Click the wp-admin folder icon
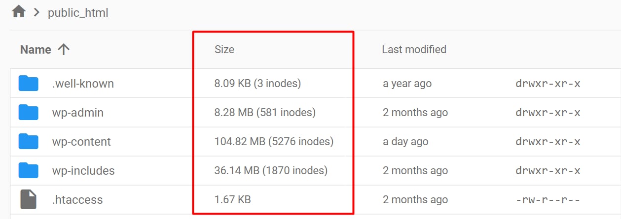Screen dimensions: 621x219 [29, 113]
